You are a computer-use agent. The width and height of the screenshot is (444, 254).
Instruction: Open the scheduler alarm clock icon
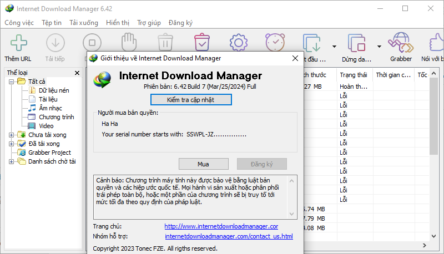coord(275,42)
